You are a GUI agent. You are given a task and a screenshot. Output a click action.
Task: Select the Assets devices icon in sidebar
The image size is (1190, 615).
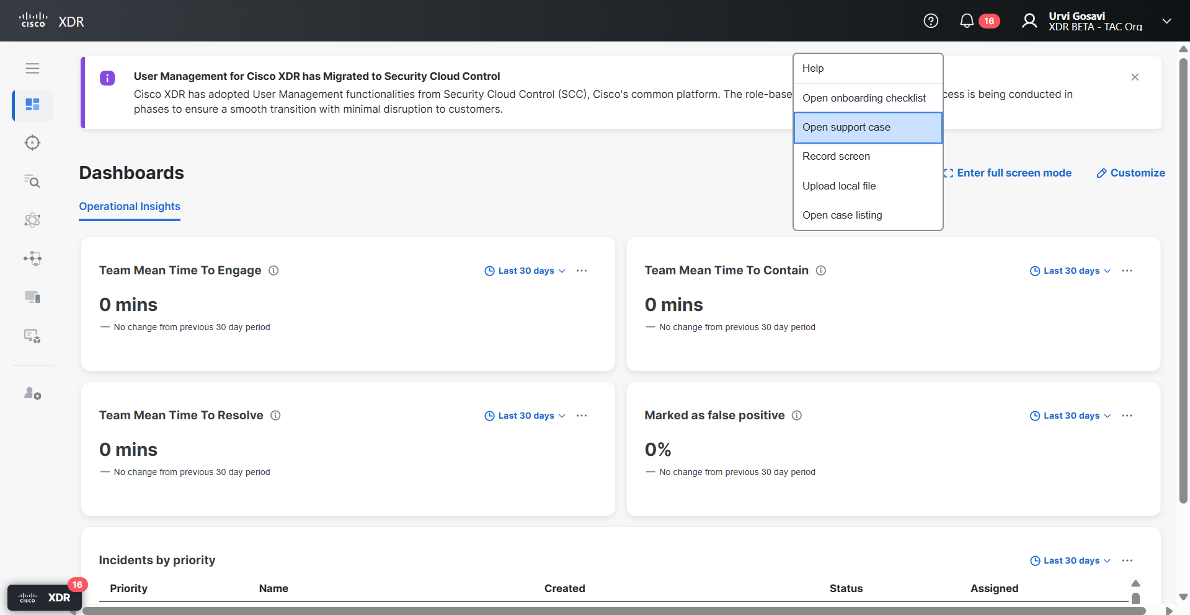pos(32,297)
